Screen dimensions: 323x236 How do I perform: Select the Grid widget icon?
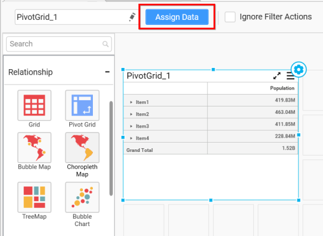pyautogui.click(x=34, y=105)
